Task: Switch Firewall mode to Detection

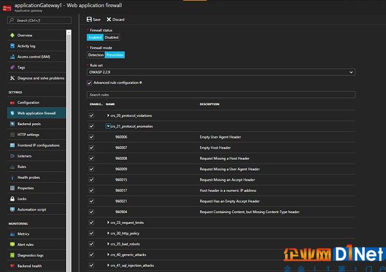Action: coord(96,55)
